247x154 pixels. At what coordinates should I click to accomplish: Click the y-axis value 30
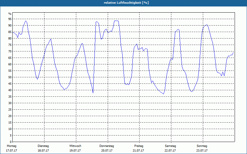pyautogui.click(x=10, y=103)
